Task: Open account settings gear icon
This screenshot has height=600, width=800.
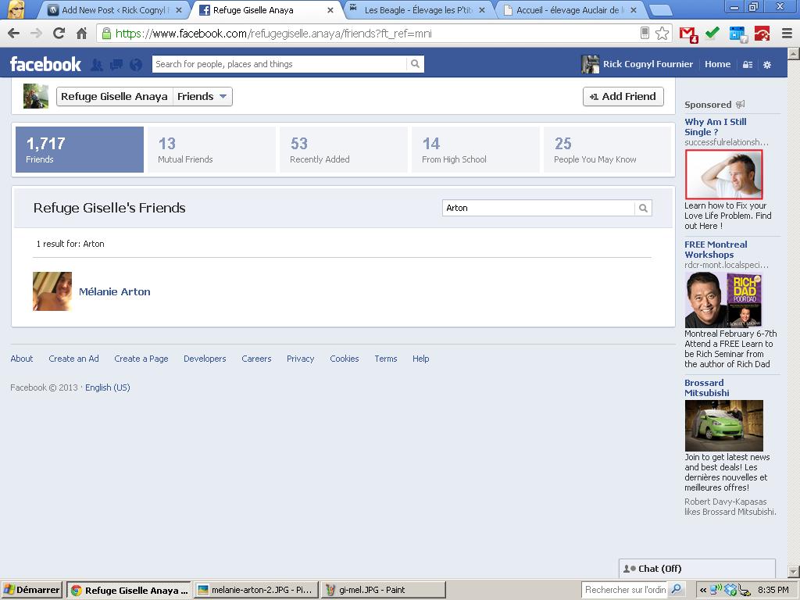Action: (x=767, y=64)
